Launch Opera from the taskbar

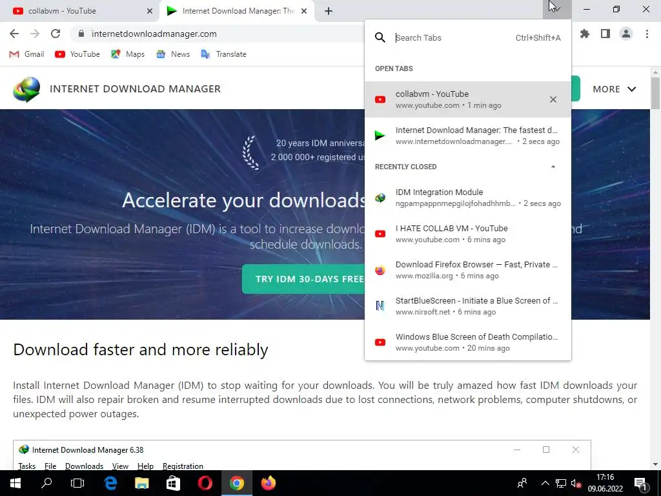(x=205, y=483)
